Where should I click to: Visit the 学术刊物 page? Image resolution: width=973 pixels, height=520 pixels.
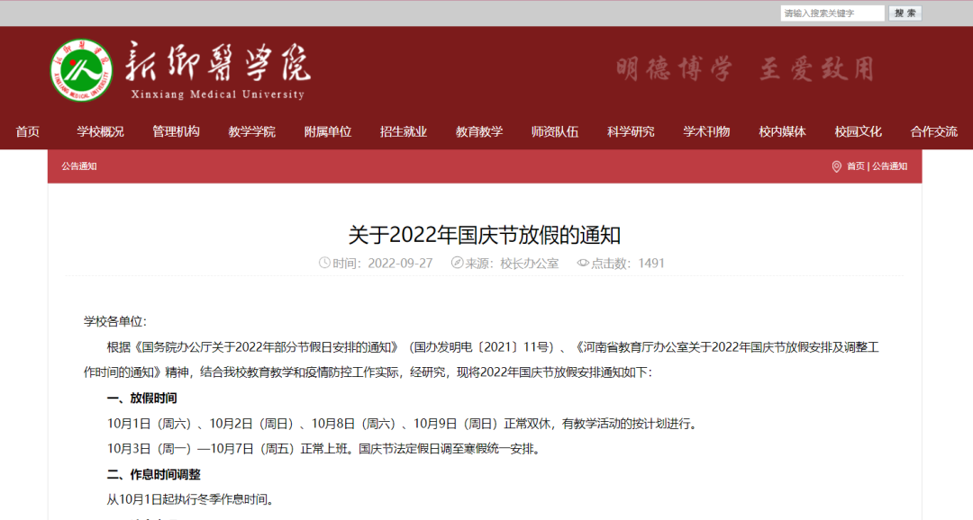tap(706, 131)
